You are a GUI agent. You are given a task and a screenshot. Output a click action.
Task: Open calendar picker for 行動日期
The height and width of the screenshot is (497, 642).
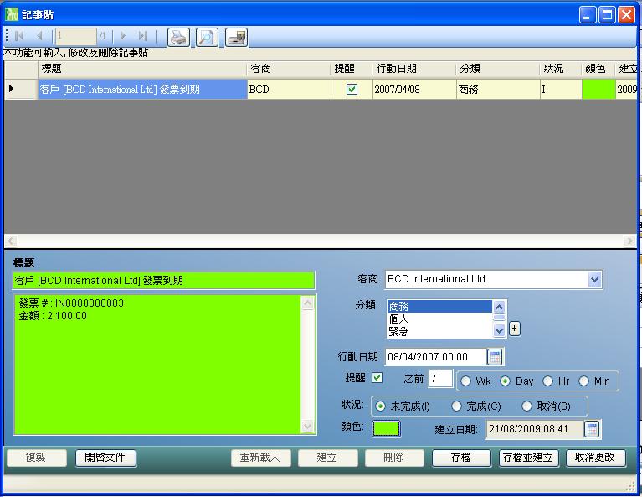[x=495, y=357]
